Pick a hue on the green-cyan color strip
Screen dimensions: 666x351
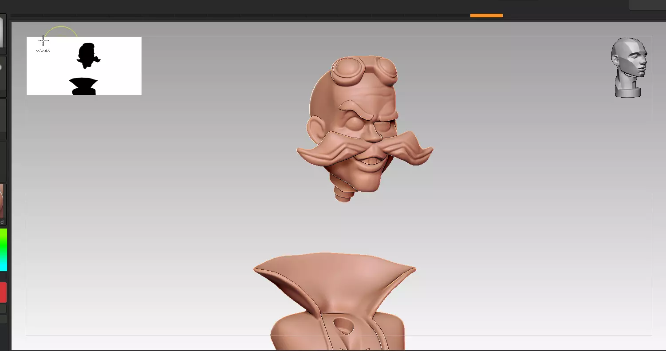tap(3, 250)
